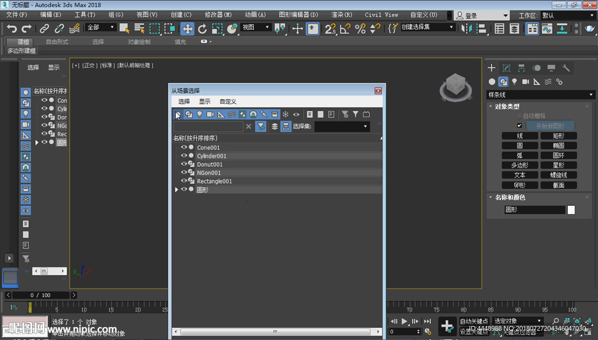This screenshot has width=598, height=340.
Task: Click the 线 spline button
Action: (520, 136)
